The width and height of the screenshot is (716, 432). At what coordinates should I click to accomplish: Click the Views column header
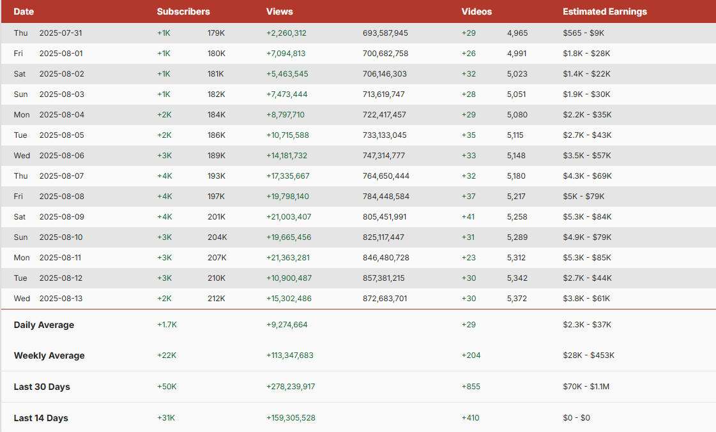[x=280, y=11]
